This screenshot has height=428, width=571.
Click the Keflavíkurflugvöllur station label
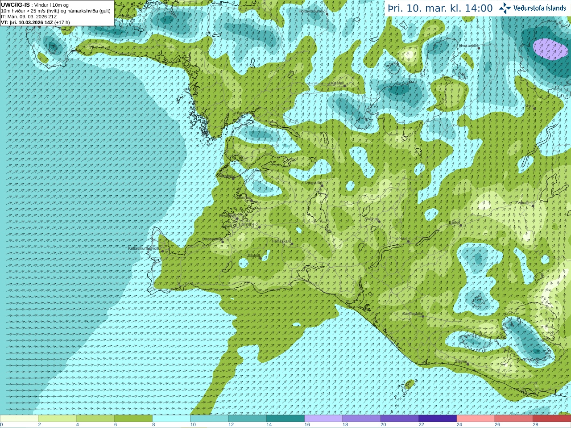pyautogui.click(x=145, y=248)
